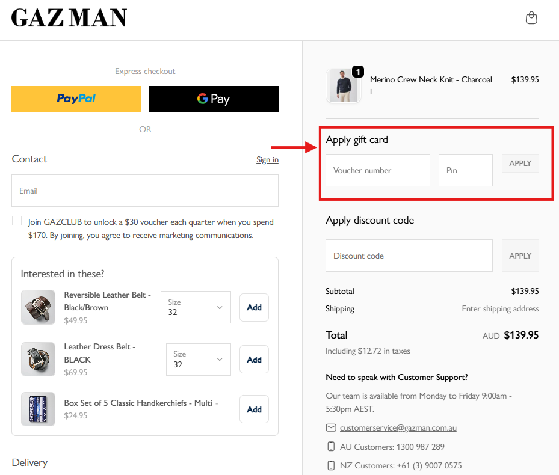View Merino Crew Neck Knit thumbnail

[344, 86]
